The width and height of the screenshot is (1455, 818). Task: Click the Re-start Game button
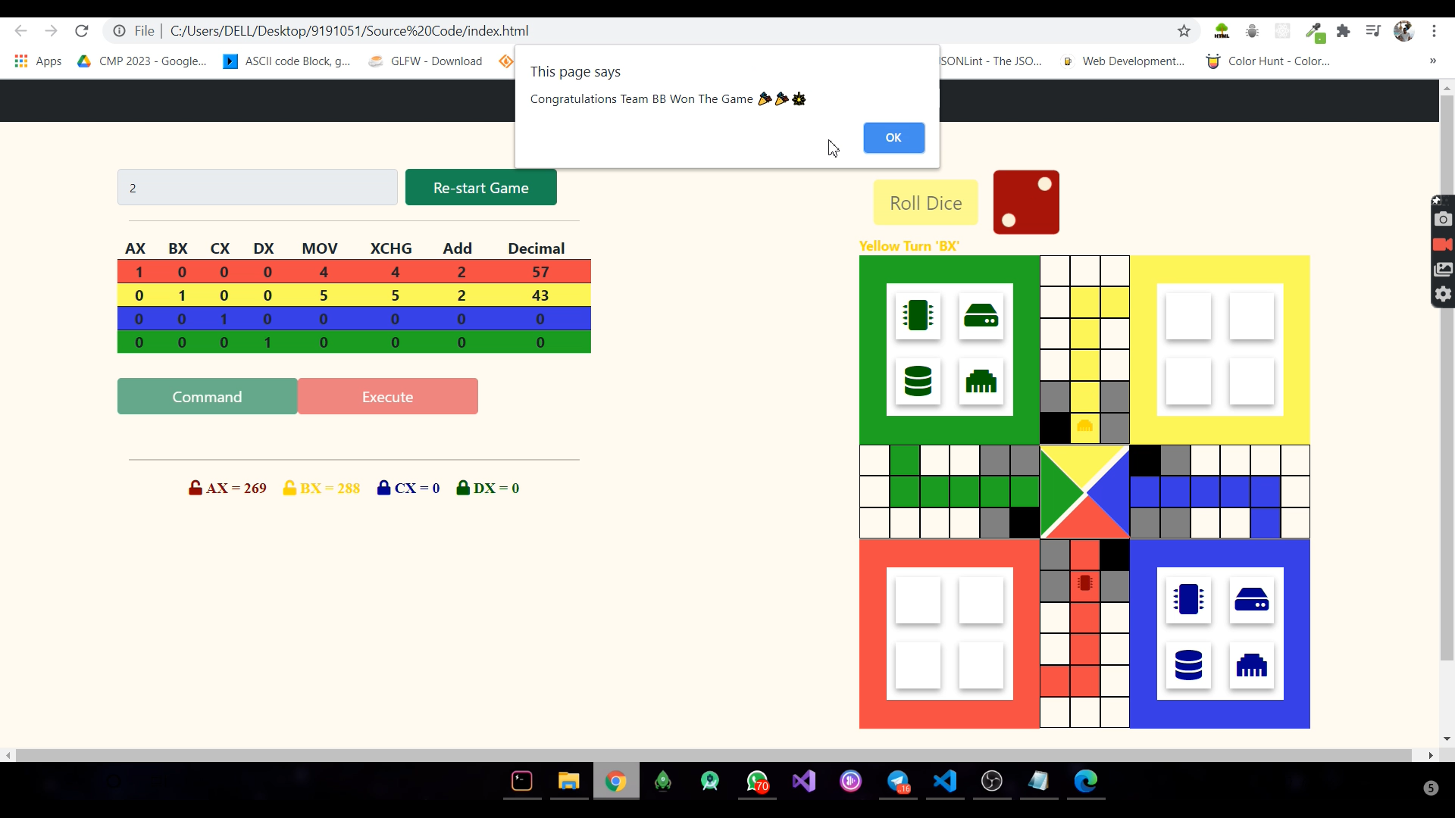click(480, 188)
